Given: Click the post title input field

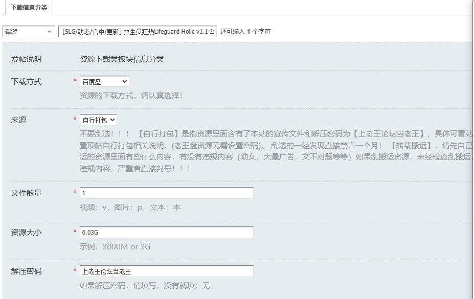Looking at the screenshot, I should pyautogui.click(x=138, y=31).
